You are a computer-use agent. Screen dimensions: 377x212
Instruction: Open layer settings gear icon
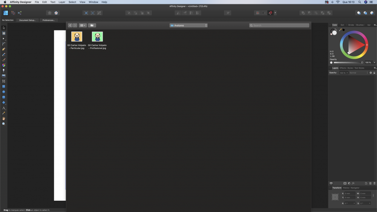tap(371, 73)
